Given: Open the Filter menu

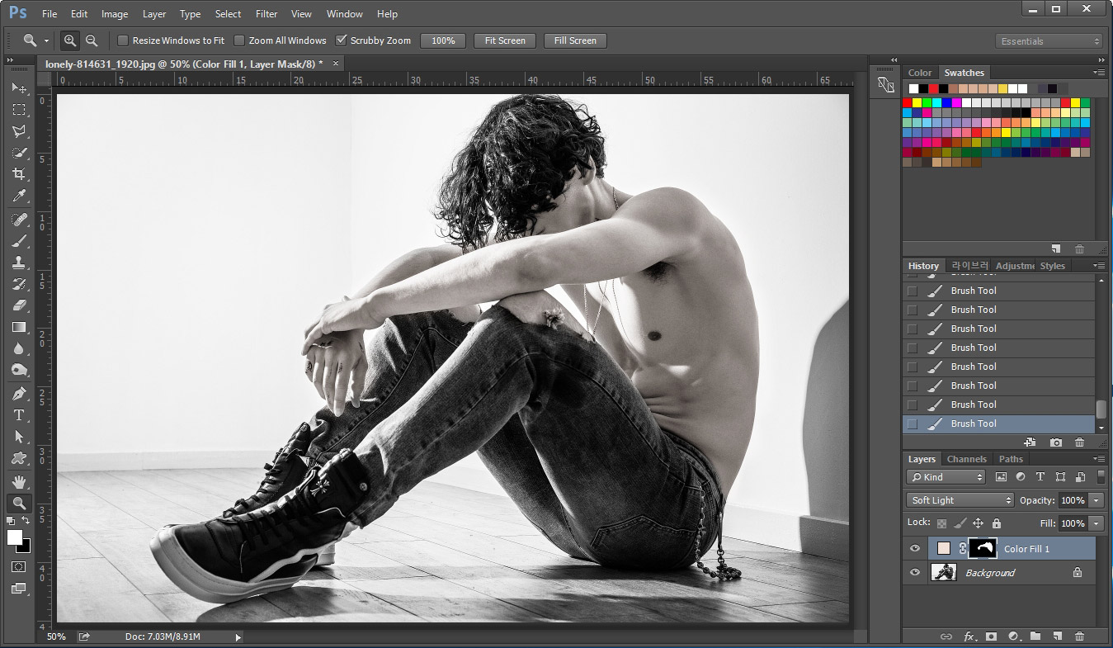Looking at the screenshot, I should (266, 14).
